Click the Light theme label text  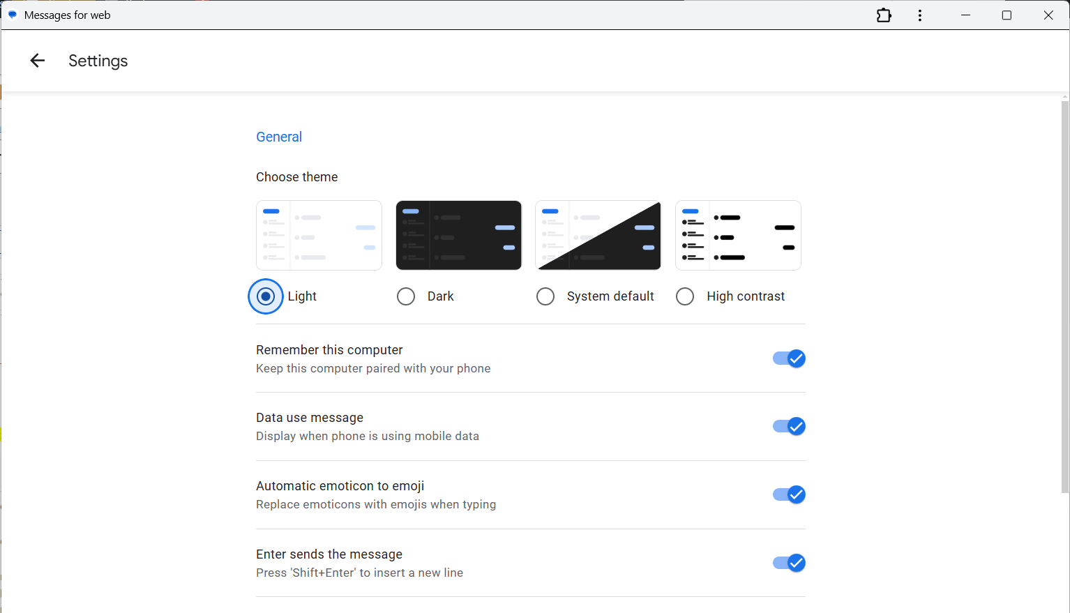pyautogui.click(x=302, y=296)
